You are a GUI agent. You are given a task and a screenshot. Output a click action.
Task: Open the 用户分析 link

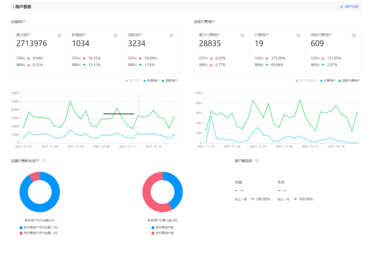click(x=351, y=7)
